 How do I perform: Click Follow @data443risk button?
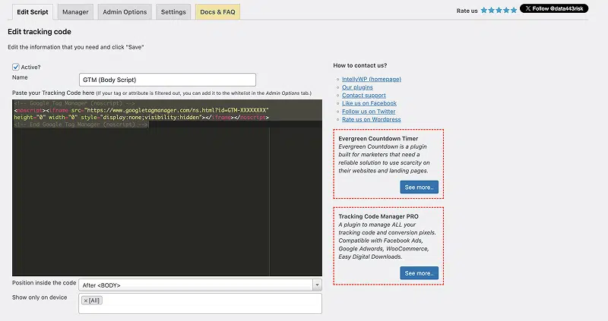554,8
